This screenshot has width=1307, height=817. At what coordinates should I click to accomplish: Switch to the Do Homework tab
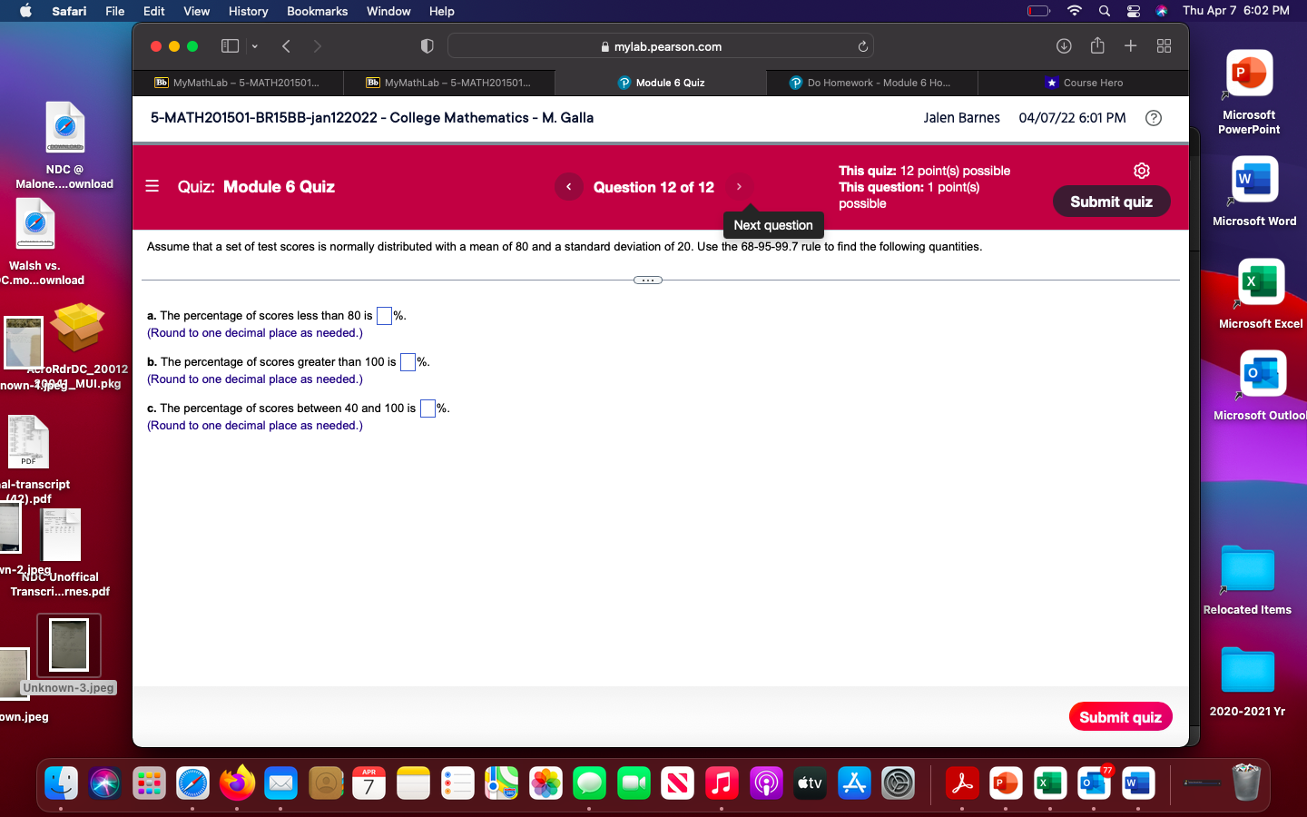pos(871,83)
